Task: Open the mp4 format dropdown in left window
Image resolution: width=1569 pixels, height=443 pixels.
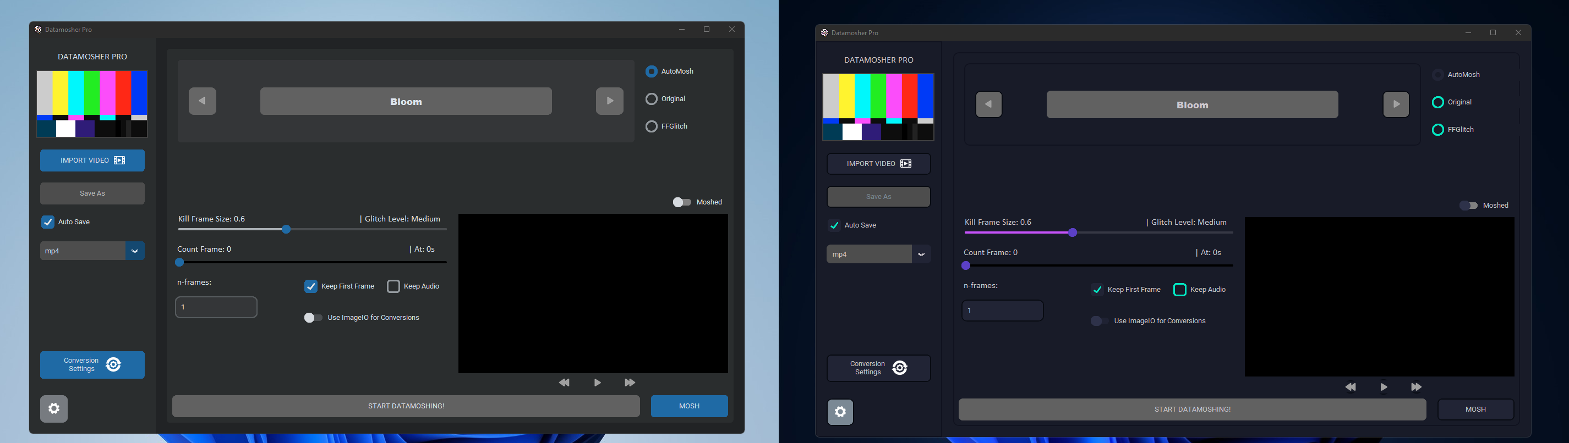Action: pyautogui.click(x=92, y=251)
